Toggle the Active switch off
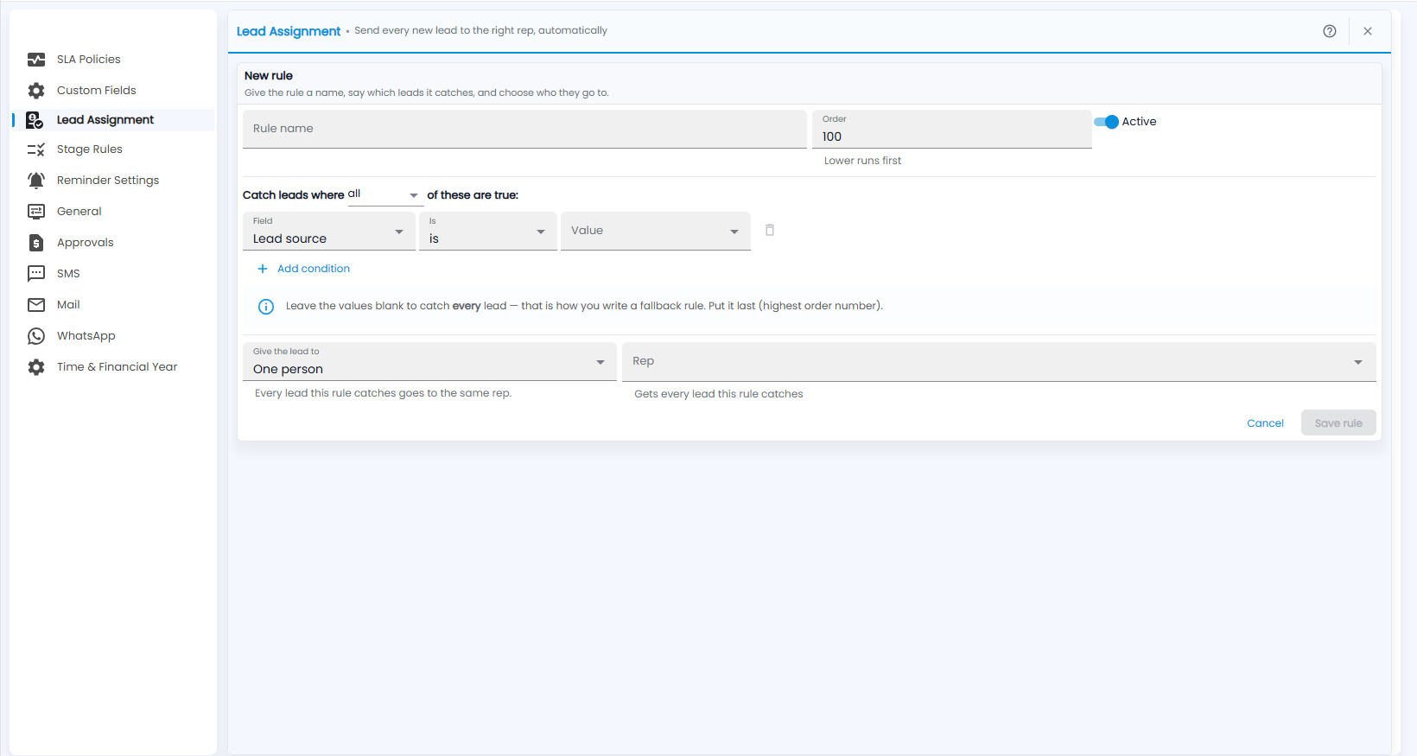The image size is (1417, 756). (x=1107, y=122)
